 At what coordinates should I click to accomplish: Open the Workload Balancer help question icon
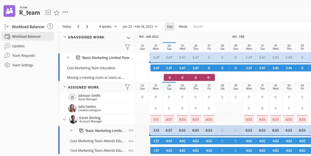coord(50,26)
